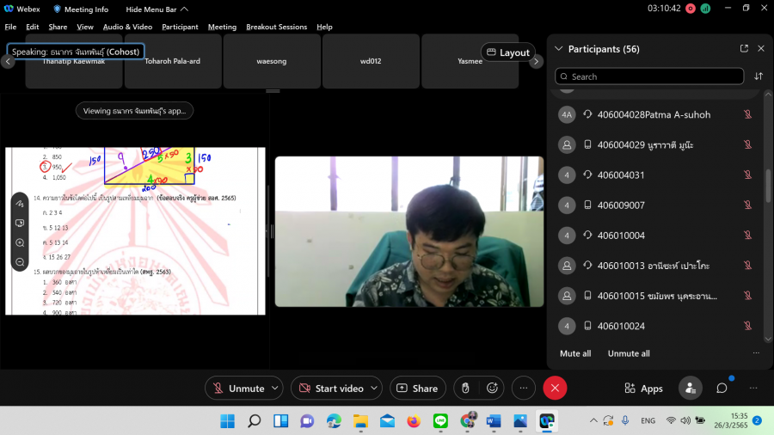Expand audio options arrow beside Unmute

[x=275, y=389]
